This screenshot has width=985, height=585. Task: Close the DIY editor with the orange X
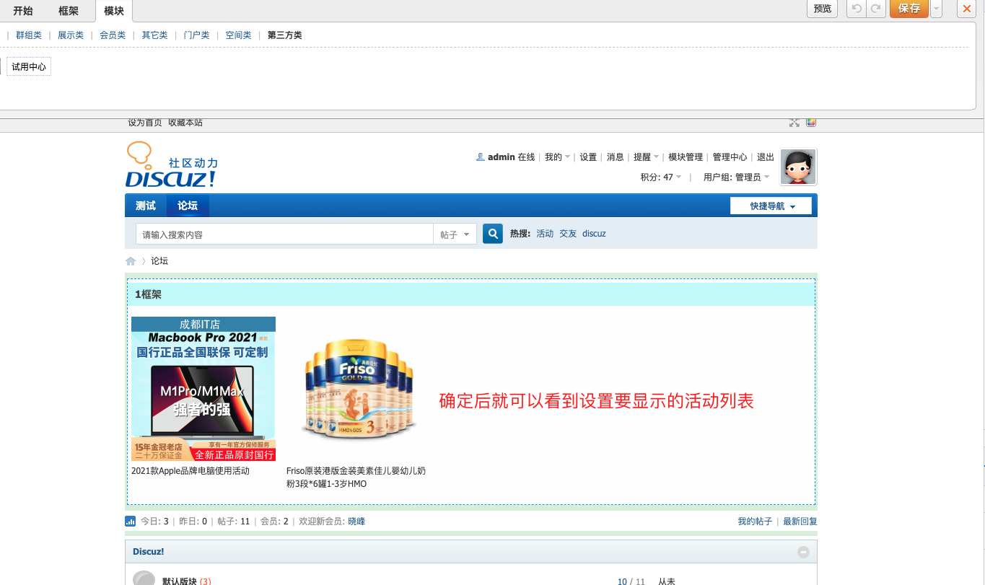click(966, 9)
